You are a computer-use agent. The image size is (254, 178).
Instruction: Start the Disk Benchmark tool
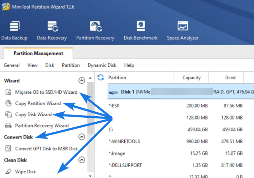[140, 31]
